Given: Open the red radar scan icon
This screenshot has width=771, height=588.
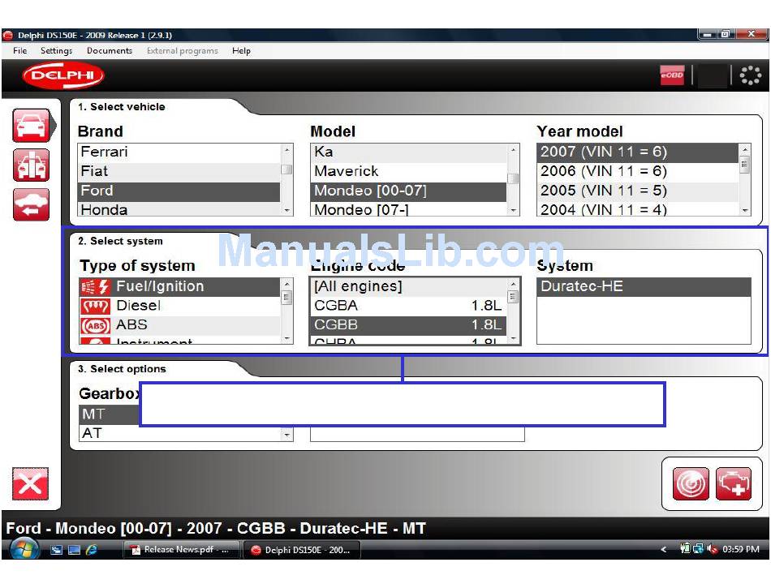Looking at the screenshot, I should [691, 484].
